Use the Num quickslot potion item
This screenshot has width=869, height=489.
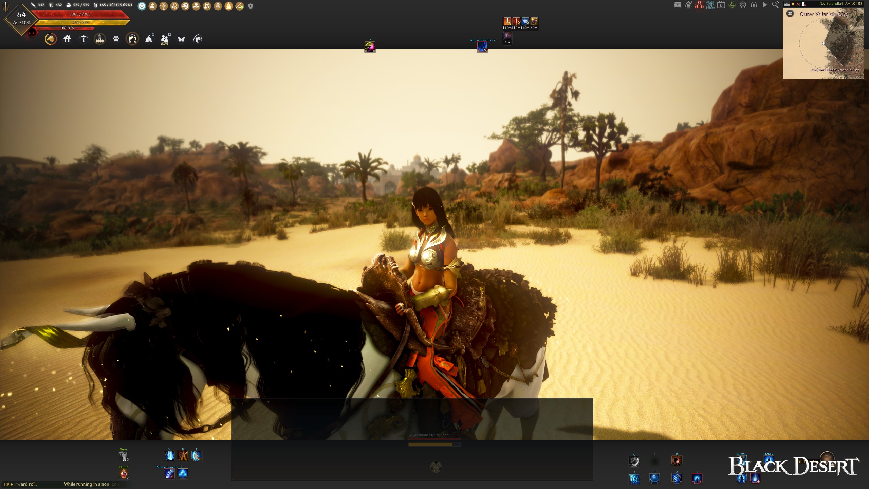tap(124, 456)
